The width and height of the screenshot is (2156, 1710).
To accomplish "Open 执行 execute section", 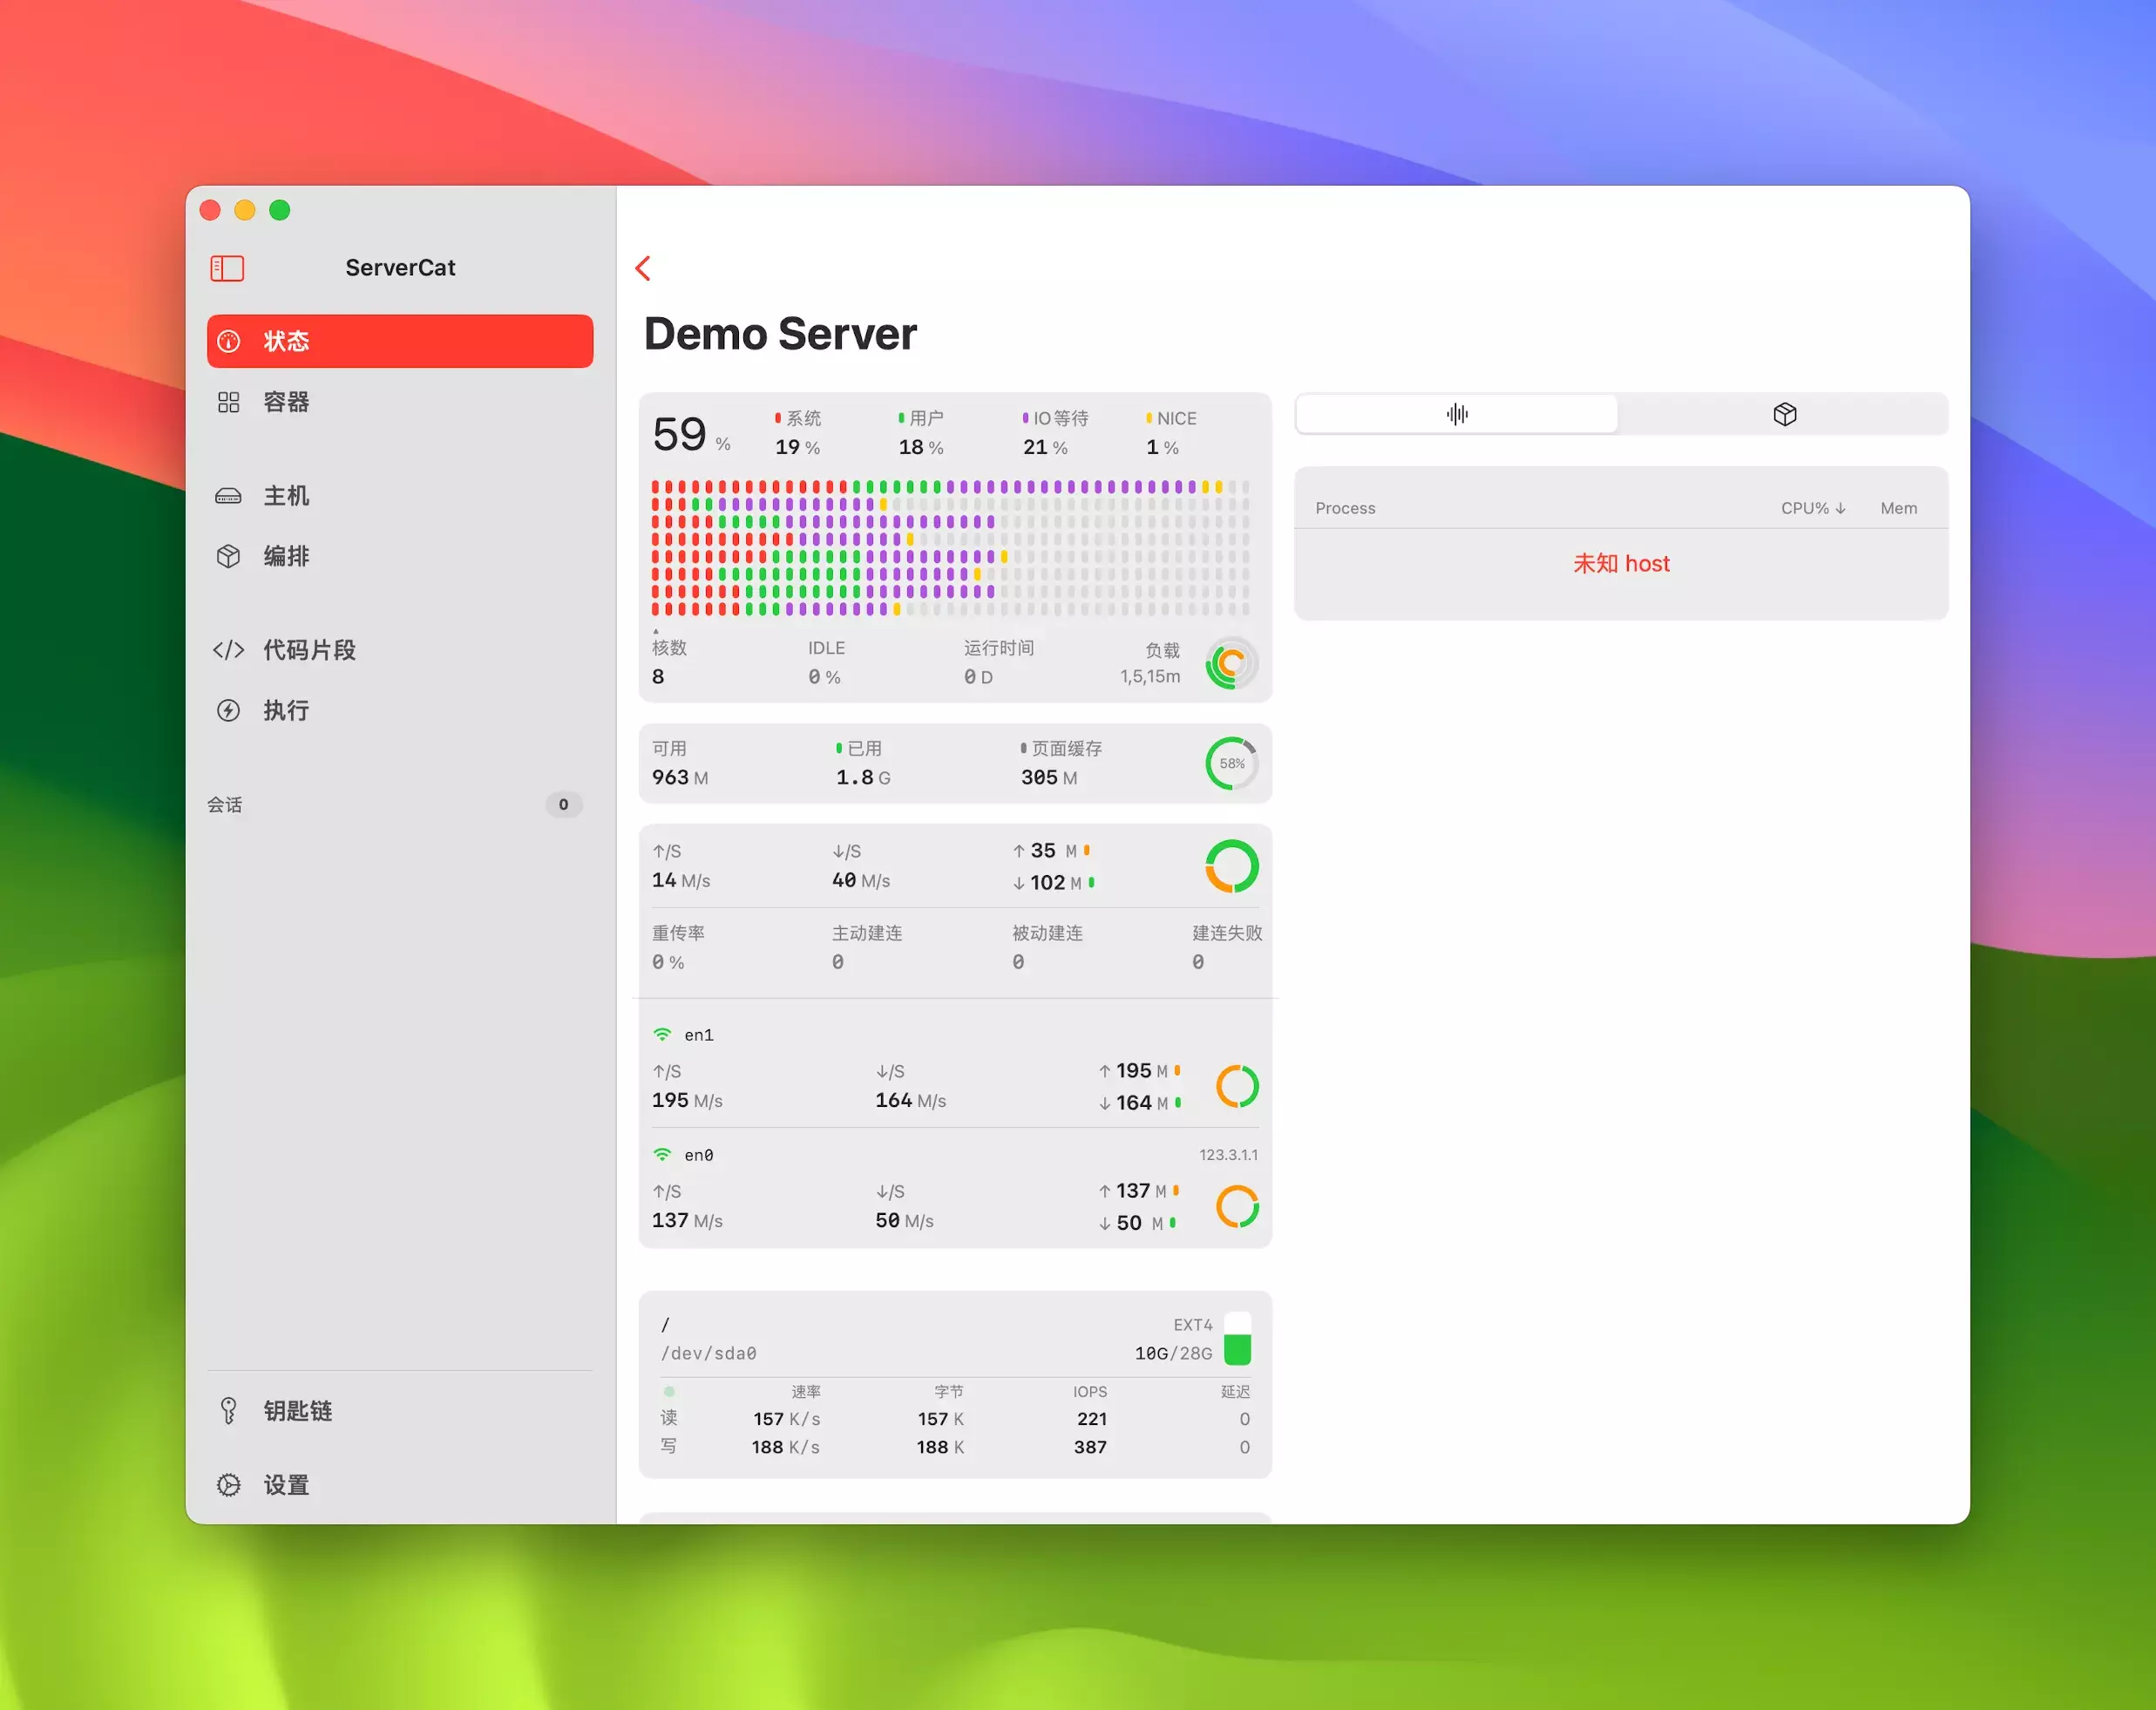I will click(x=286, y=710).
